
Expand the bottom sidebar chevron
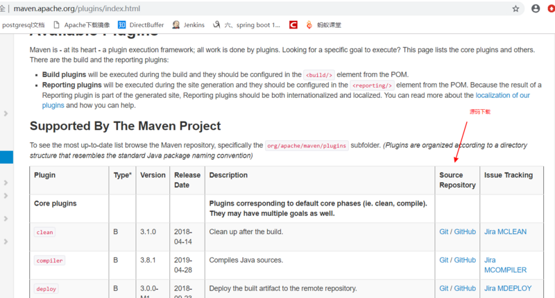tap(6, 242)
